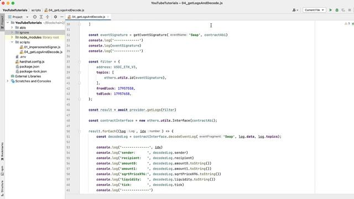Switch to the 04_getLogsAndDecode.js editor tab

tap(88, 17)
